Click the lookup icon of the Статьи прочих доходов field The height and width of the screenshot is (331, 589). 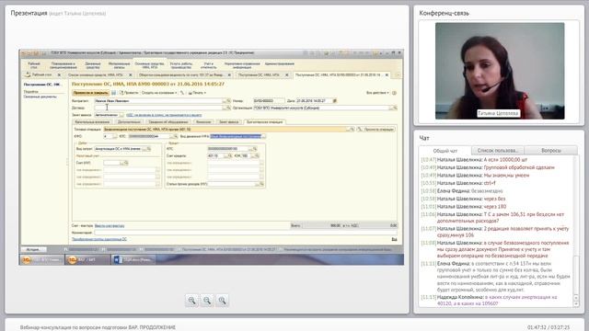click(x=261, y=184)
